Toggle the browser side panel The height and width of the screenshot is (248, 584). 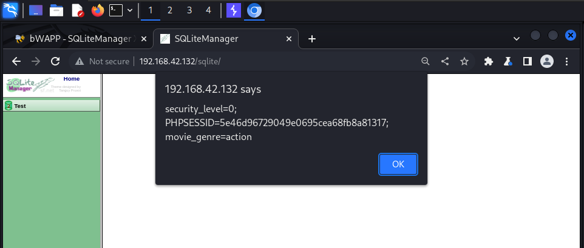pyautogui.click(x=528, y=61)
